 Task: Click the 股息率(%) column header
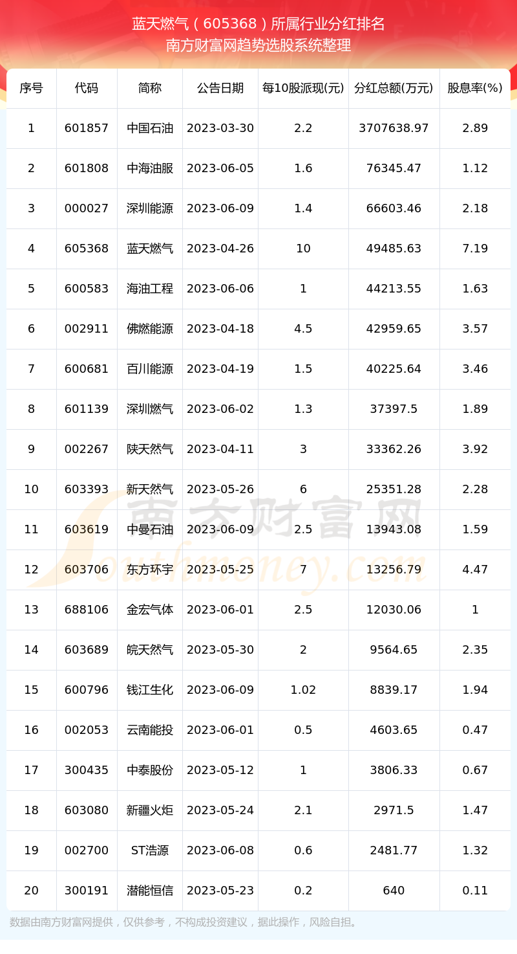(475, 88)
